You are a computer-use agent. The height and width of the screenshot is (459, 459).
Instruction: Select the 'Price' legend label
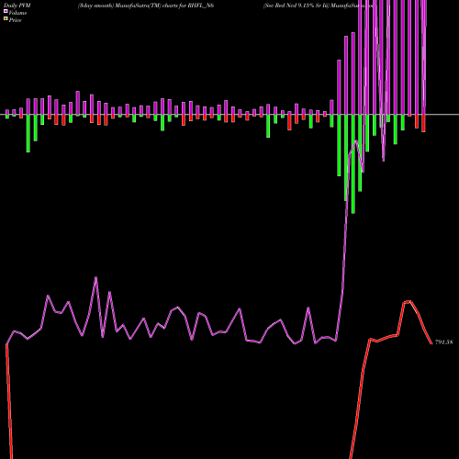point(15,20)
